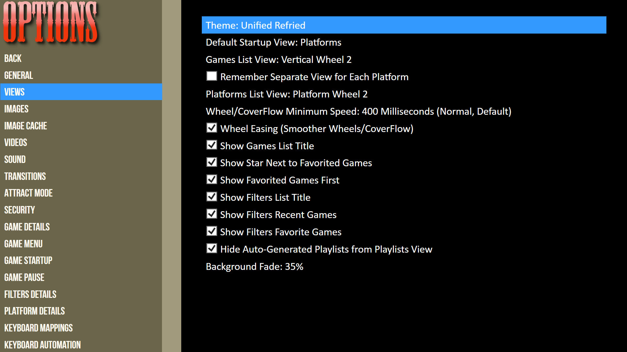
Task: Uncheck Show Filters Recent Games
Action: pyautogui.click(x=212, y=214)
